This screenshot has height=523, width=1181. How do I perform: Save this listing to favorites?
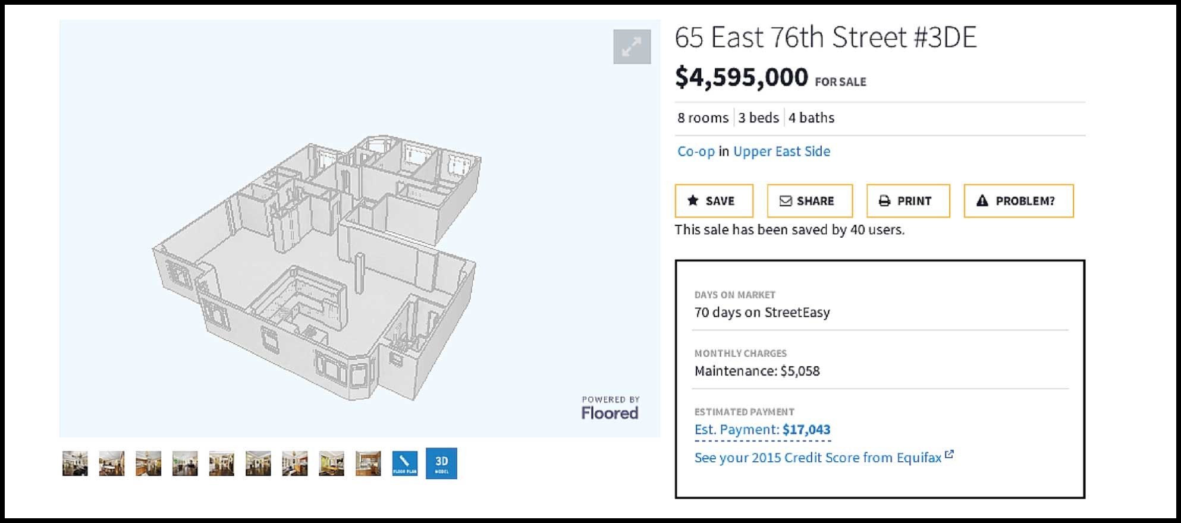(715, 201)
